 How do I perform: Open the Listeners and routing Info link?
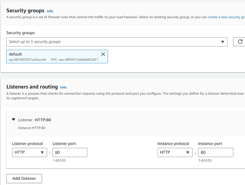(x=63, y=87)
